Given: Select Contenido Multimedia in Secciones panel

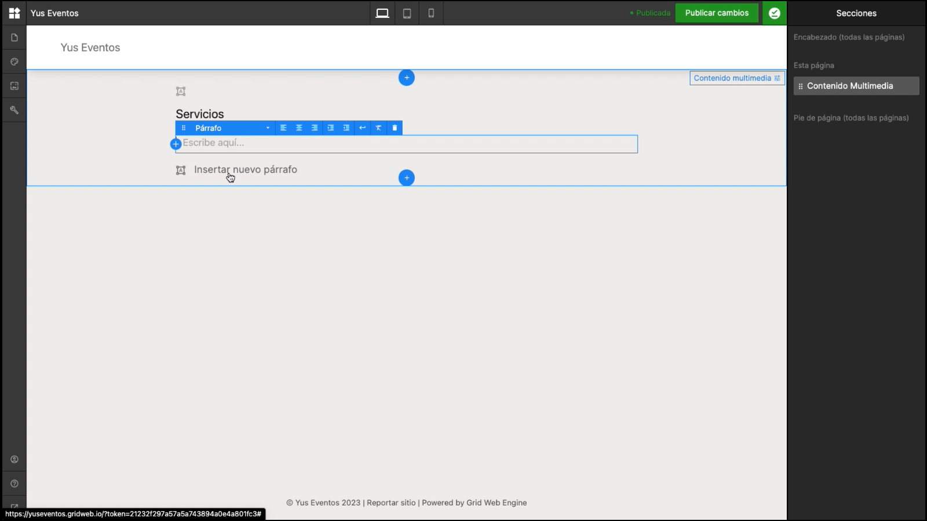Looking at the screenshot, I should pyautogui.click(x=856, y=86).
